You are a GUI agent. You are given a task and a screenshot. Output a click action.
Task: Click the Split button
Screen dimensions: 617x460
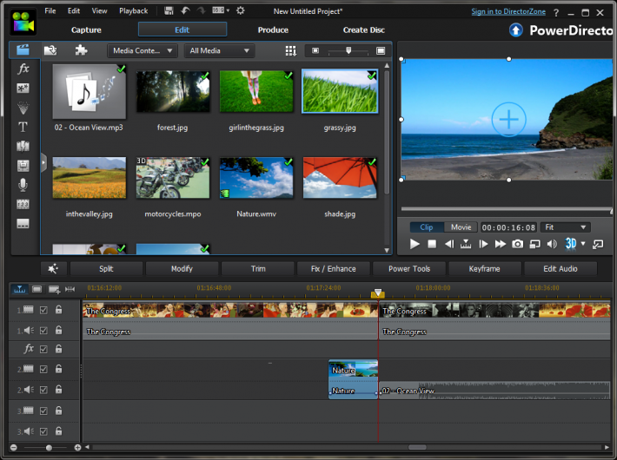point(106,268)
